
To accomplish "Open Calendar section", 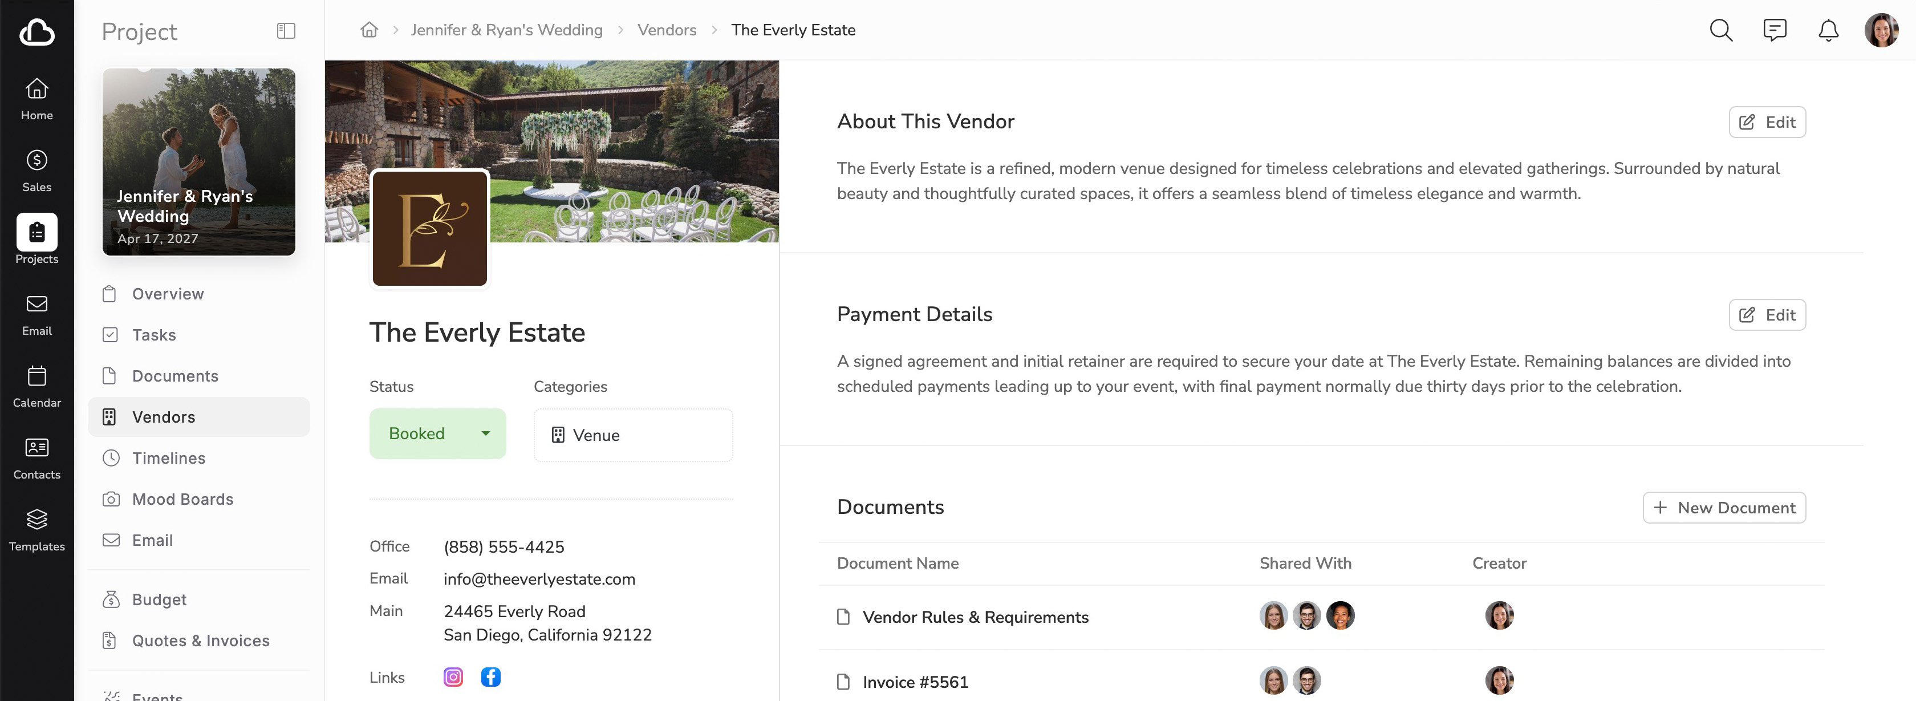I will pos(36,387).
